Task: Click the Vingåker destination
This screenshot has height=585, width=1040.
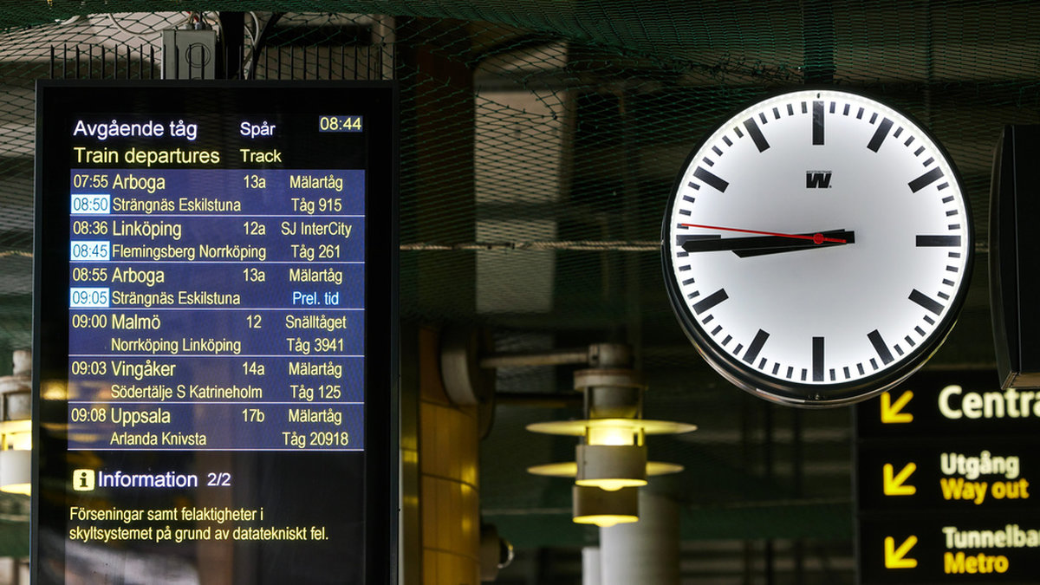Action: coord(144,369)
